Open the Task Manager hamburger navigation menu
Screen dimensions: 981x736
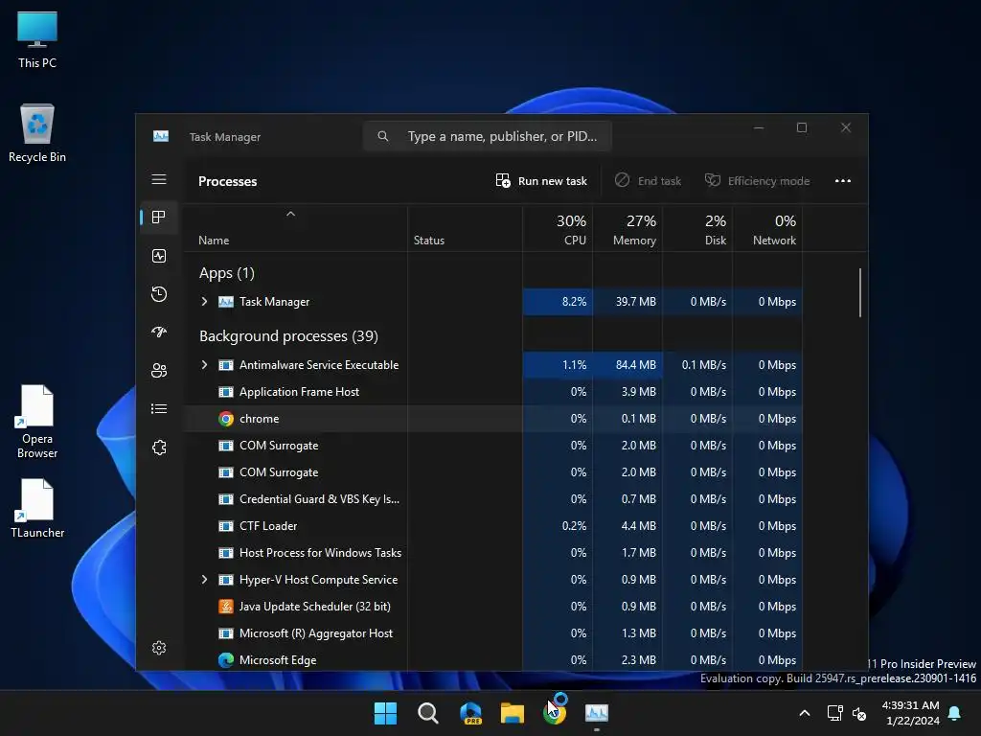[159, 179]
